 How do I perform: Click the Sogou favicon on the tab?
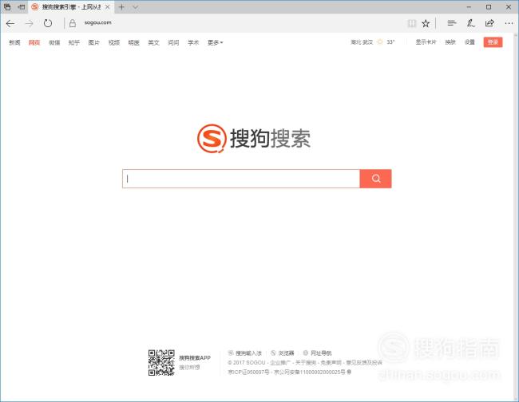pyautogui.click(x=35, y=7)
